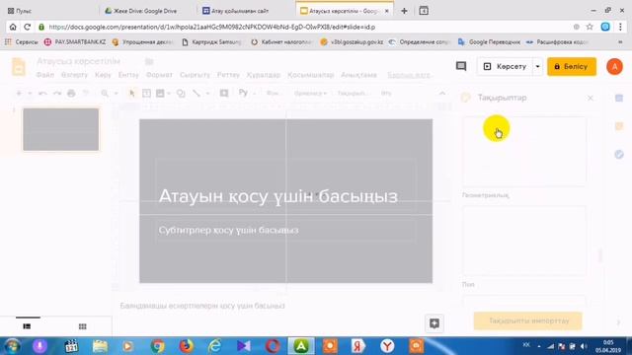The width and height of the screenshot is (632, 355).
Task: Click the Windows Start button
Action: [x=13, y=346]
